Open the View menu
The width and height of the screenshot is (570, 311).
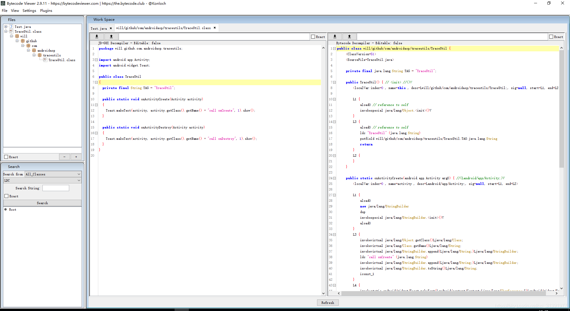point(15,11)
